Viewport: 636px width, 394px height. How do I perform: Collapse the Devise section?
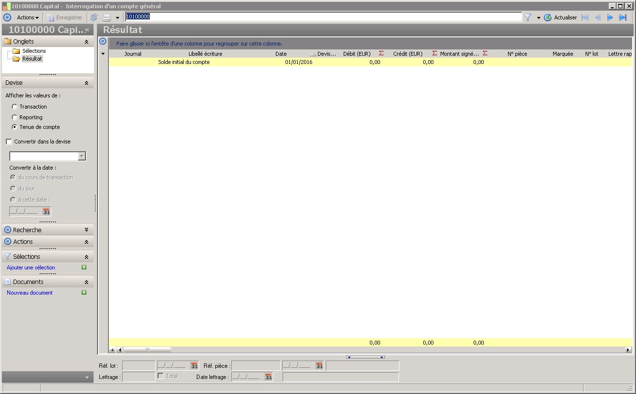(x=86, y=83)
